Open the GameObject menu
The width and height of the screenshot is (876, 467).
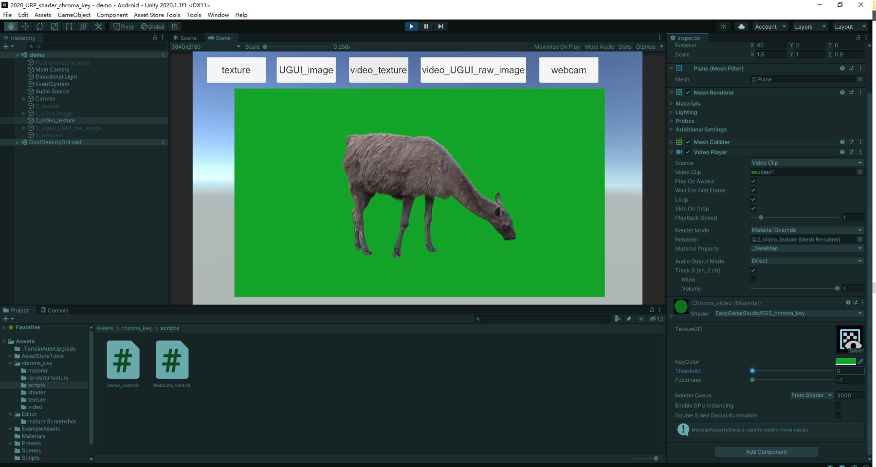pos(73,15)
